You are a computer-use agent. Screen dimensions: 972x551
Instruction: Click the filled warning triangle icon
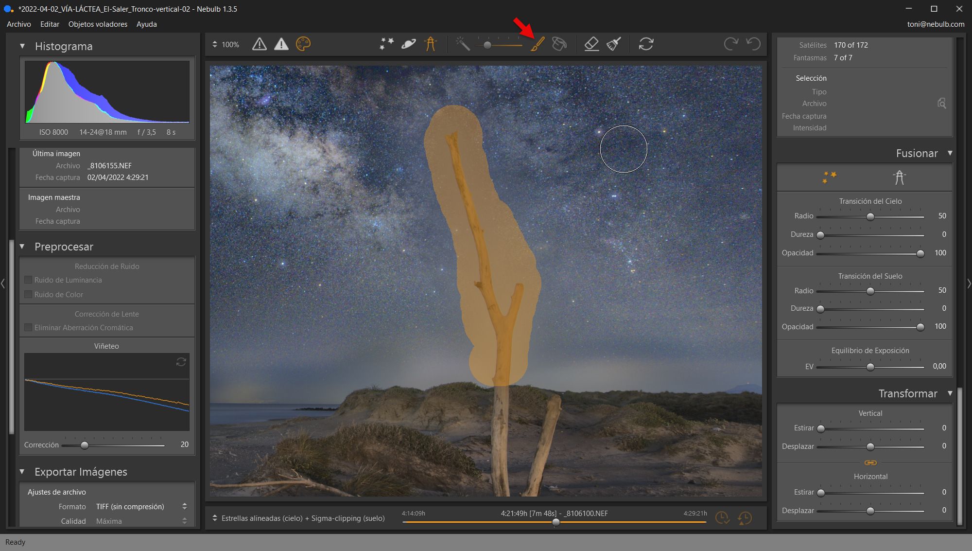281,44
